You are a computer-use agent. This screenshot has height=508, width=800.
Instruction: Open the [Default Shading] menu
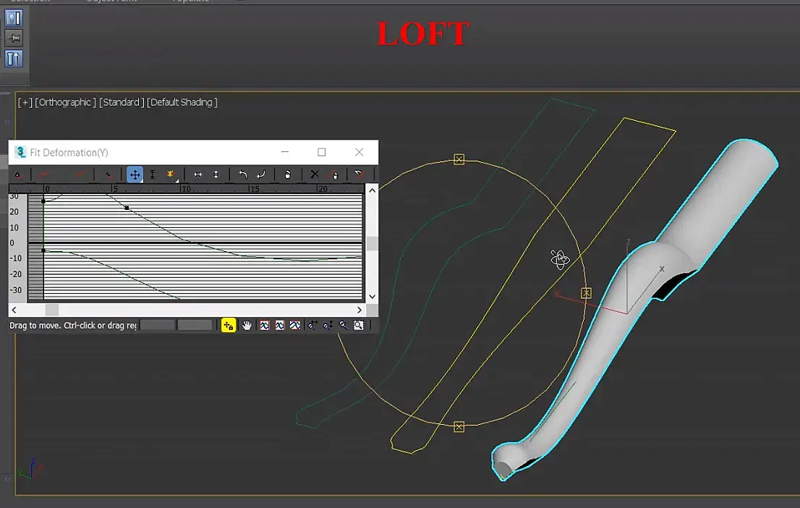coord(182,102)
